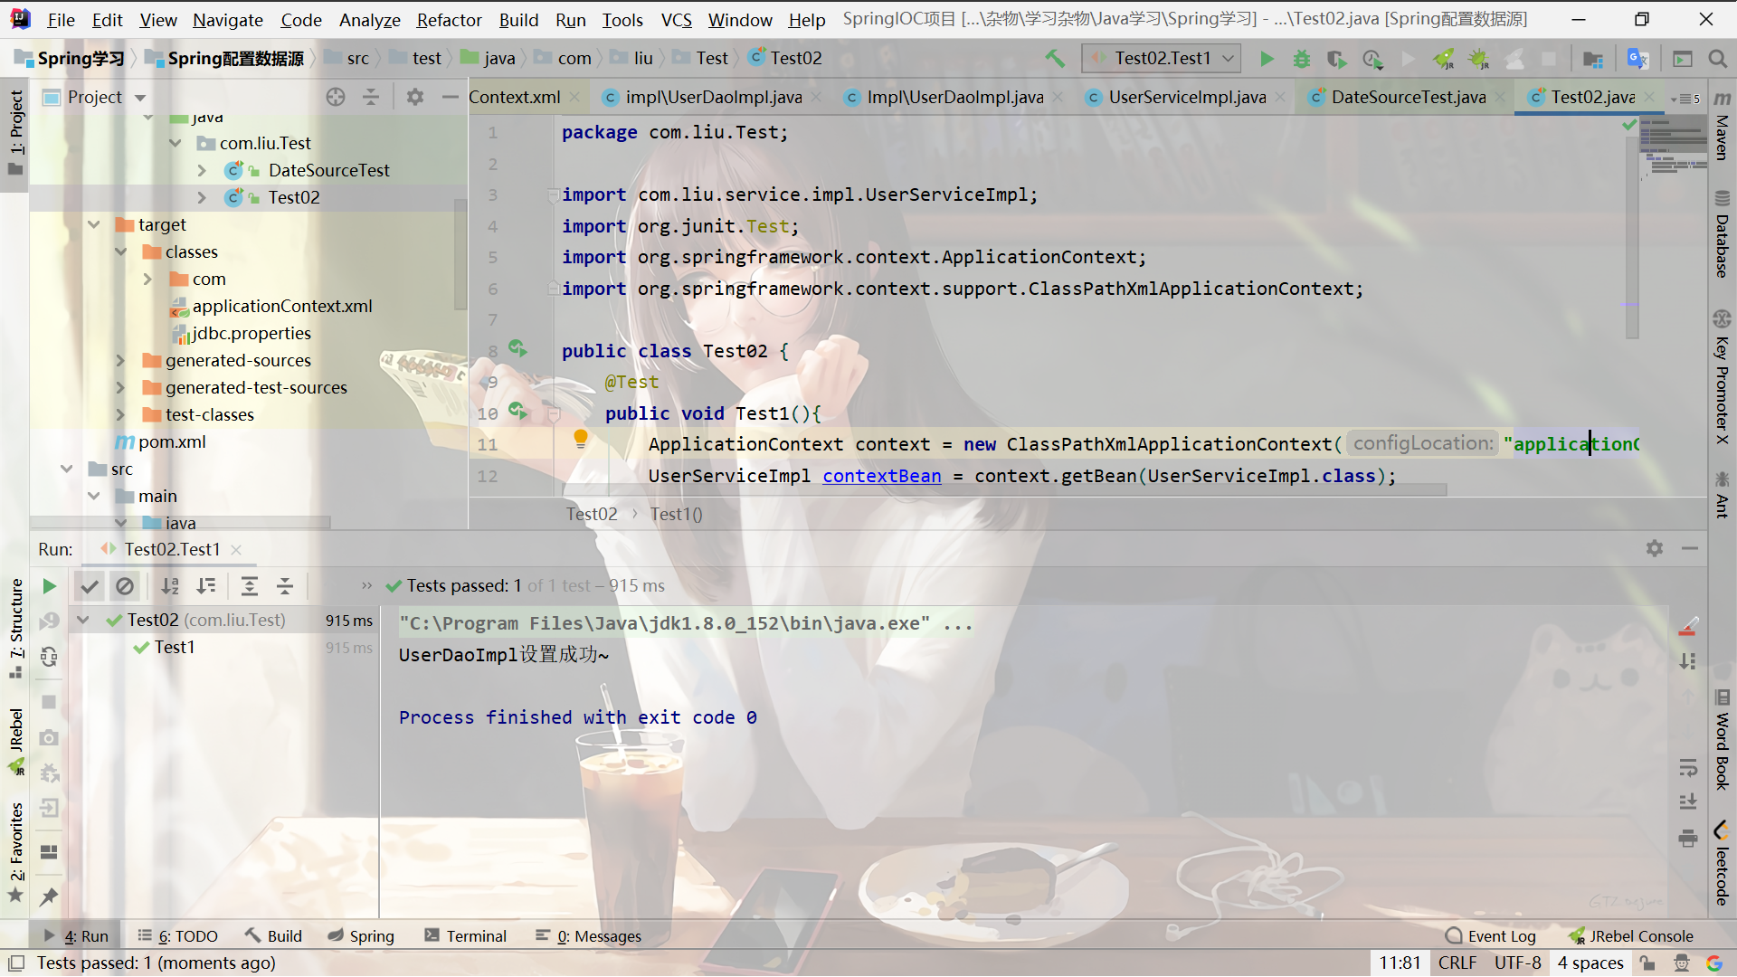This screenshot has width=1737, height=977.
Task: Toggle show ignored tests button
Action: (124, 586)
